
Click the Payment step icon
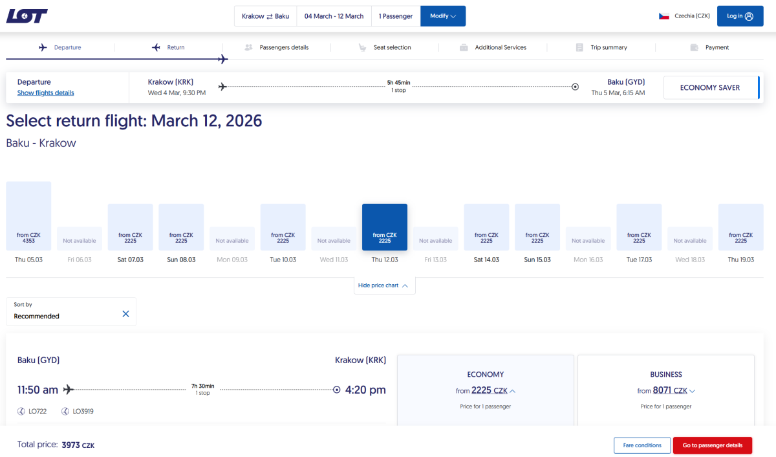[x=694, y=47]
